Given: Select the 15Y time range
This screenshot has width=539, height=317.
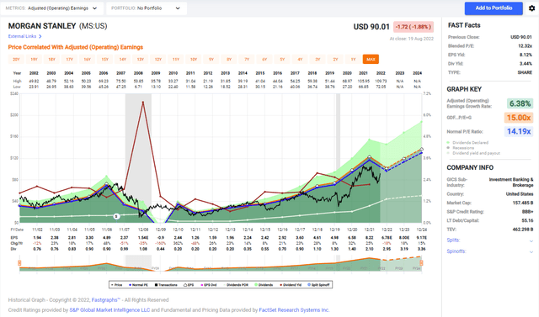Looking at the screenshot, I should point(104,60).
